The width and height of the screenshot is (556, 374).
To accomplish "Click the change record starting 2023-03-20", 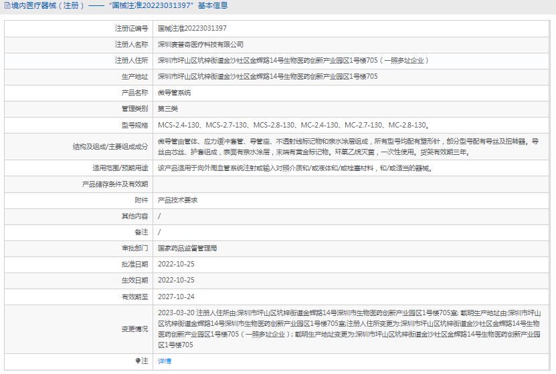I will 349,329.
